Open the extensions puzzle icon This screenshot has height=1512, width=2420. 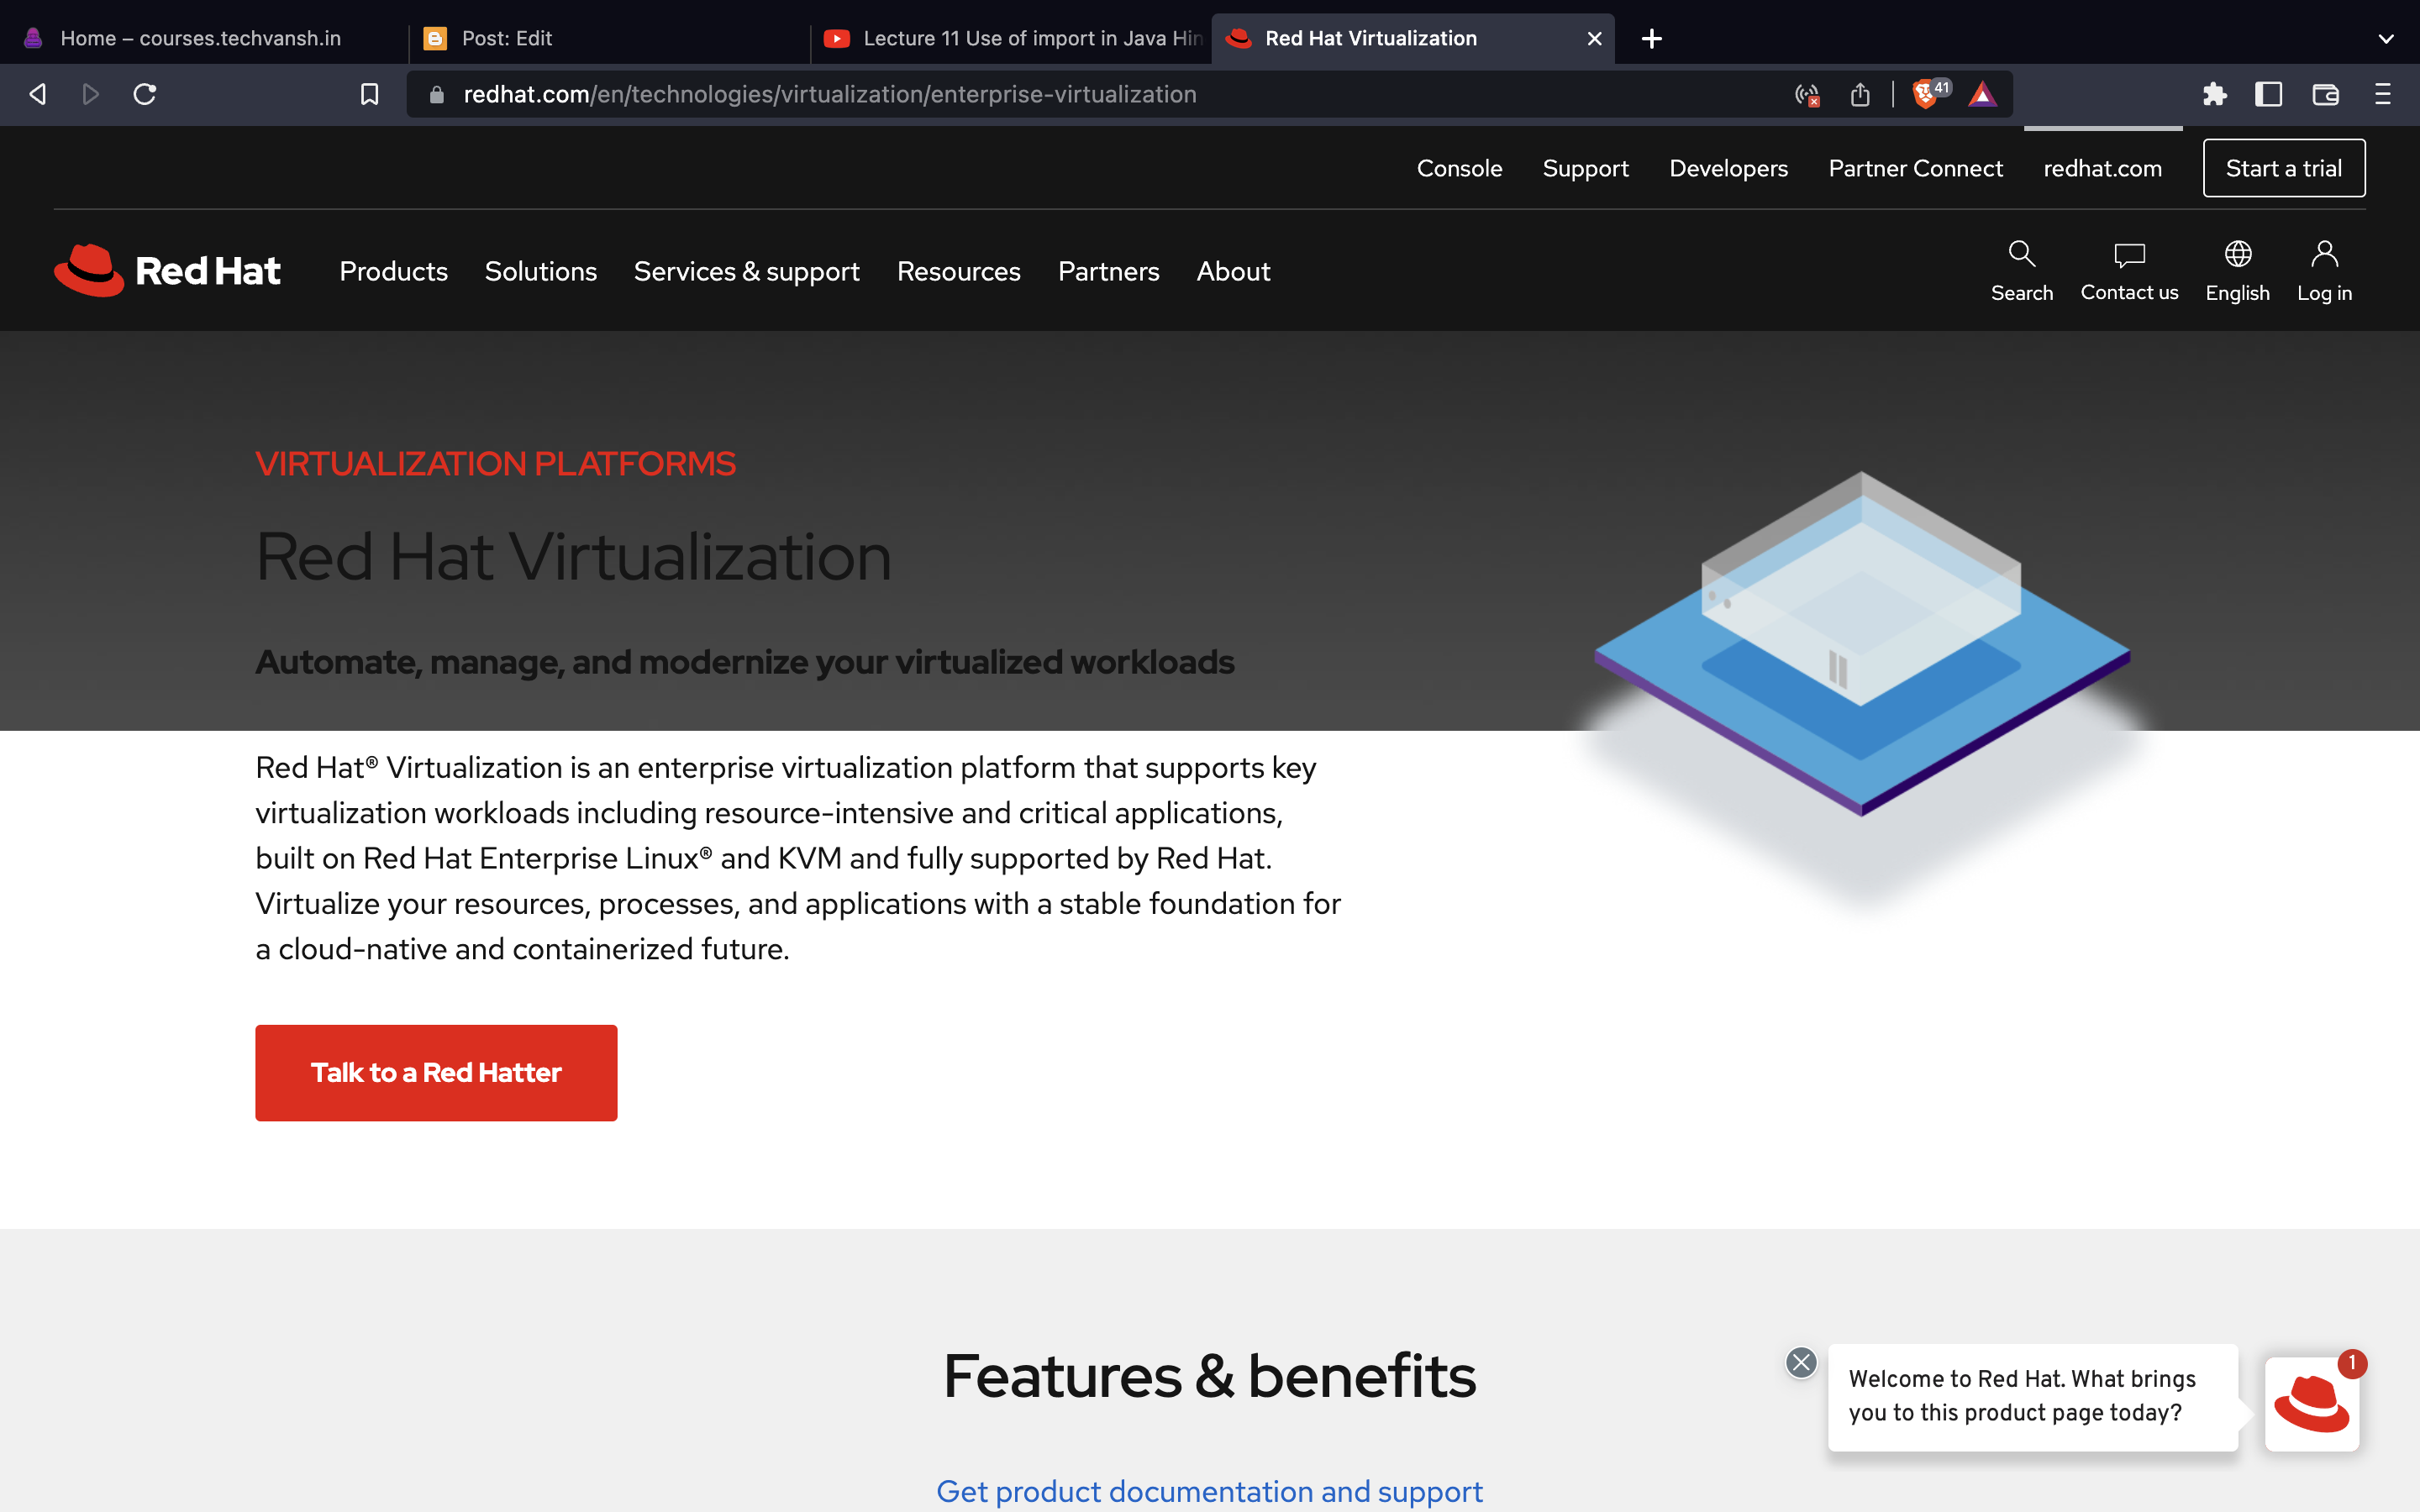pyautogui.click(x=2214, y=94)
